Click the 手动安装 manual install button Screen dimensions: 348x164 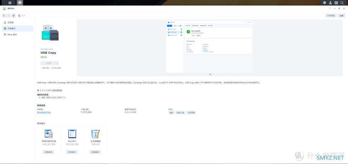coord(331,16)
